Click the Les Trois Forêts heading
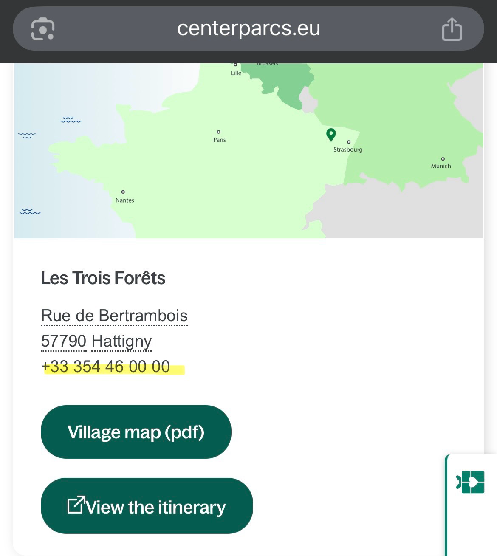This screenshot has height=556, width=497. pos(103,278)
